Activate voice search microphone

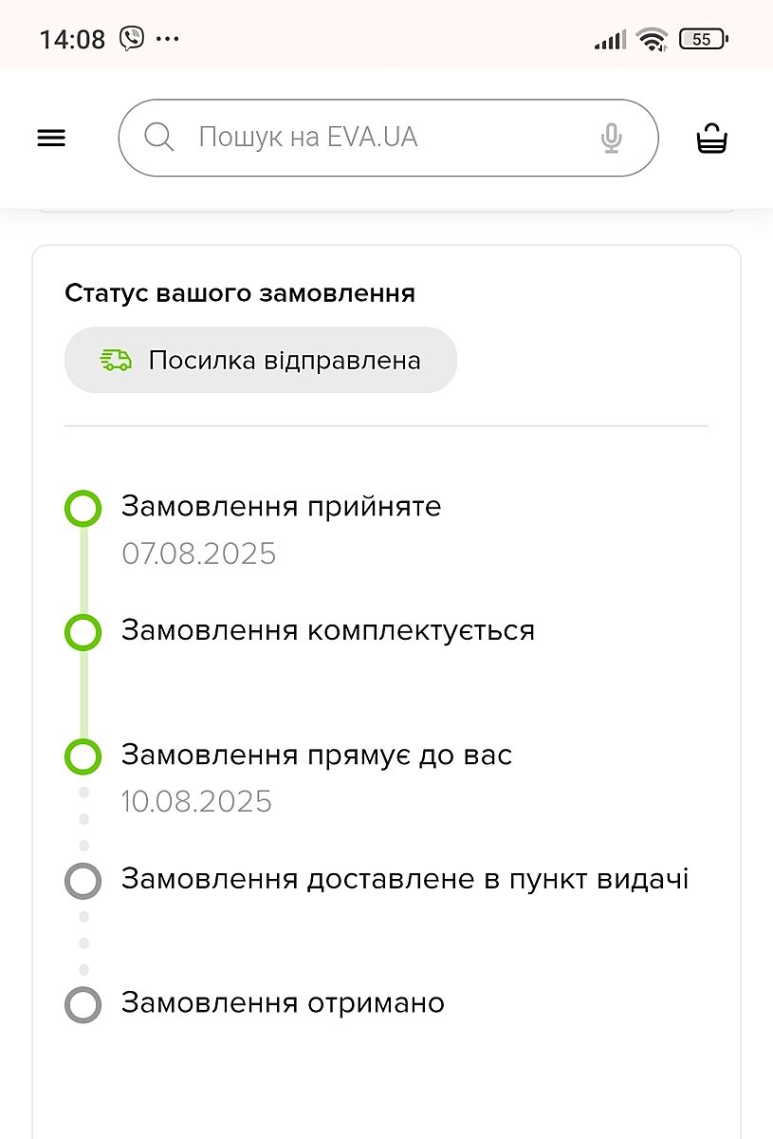pyautogui.click(x=612, y=139)
